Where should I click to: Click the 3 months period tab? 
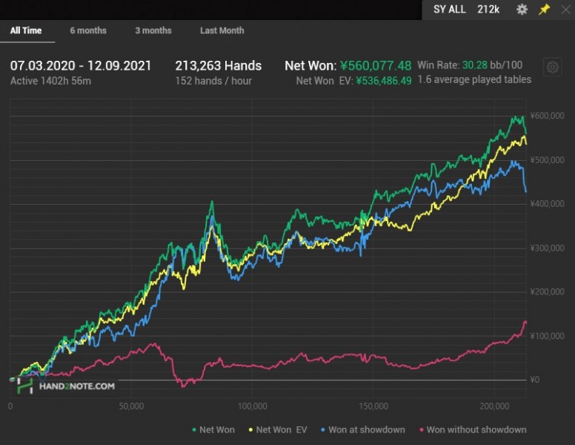click(153, 30)
